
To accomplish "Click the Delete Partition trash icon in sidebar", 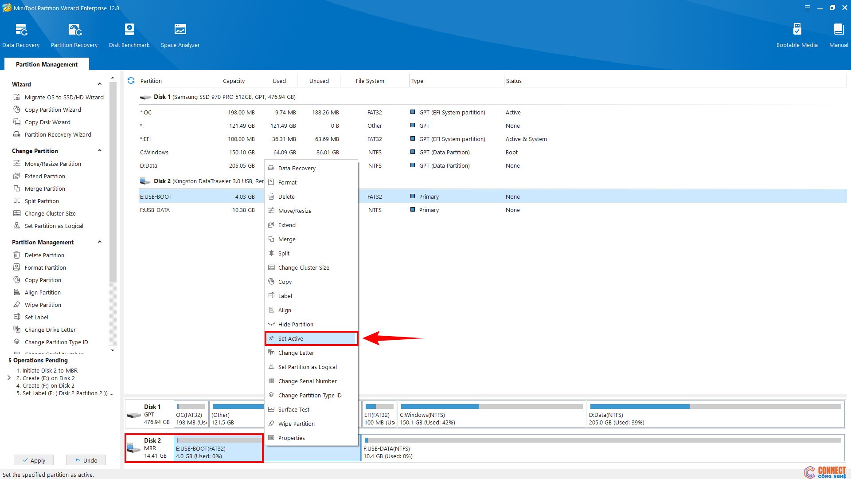I will point(17,255).
